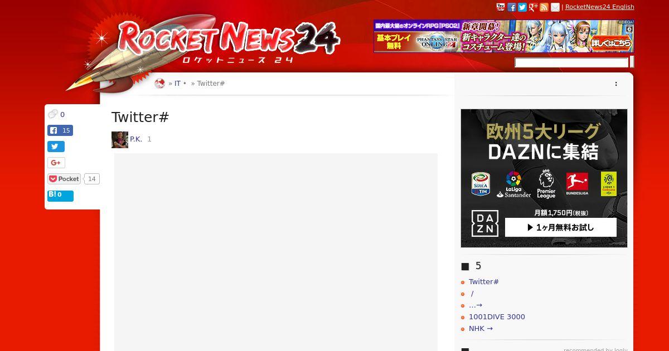669x351 pixels.
Task: Click the colon icon in sidebar header
Action: 616,84
